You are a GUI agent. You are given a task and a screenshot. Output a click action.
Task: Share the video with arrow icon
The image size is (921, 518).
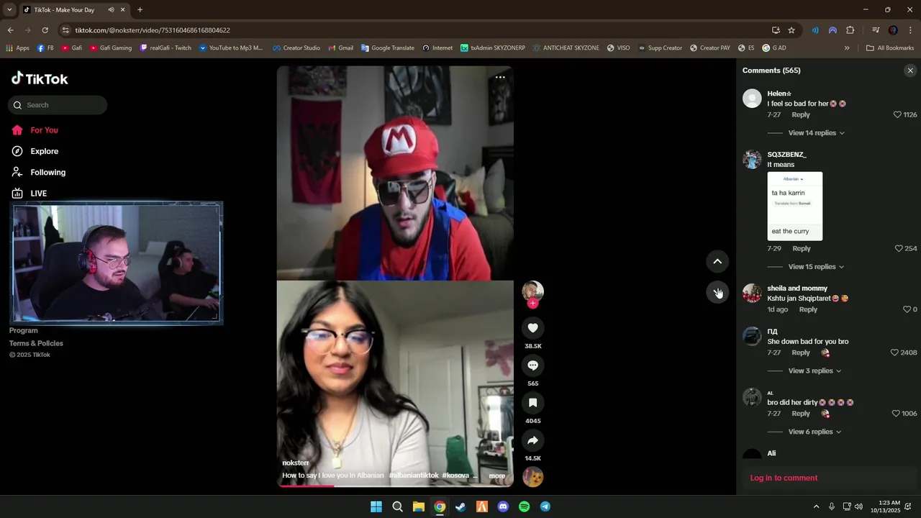(532, 440)
